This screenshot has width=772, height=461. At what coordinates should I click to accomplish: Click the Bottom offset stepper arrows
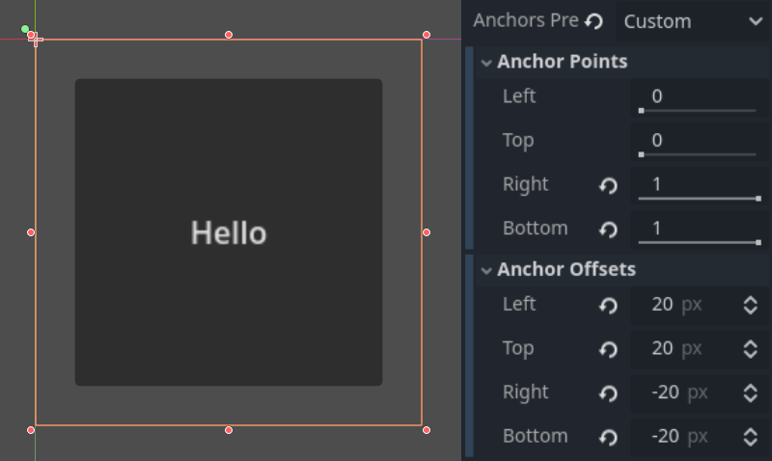(750, 437)
